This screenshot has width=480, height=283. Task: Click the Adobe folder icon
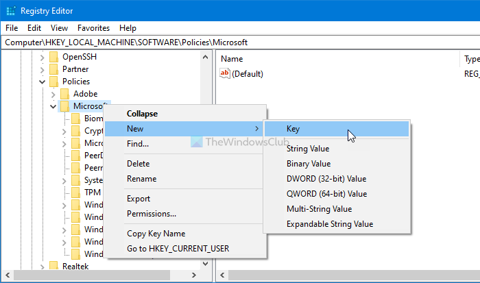64,94
